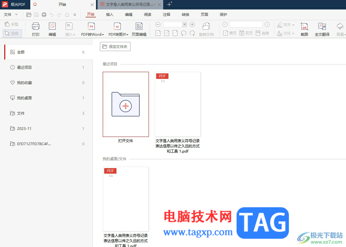Open the PDF thumbnail under 我的桌面/文件
Viewport: 346px width, 247px height.
(126, 199)
